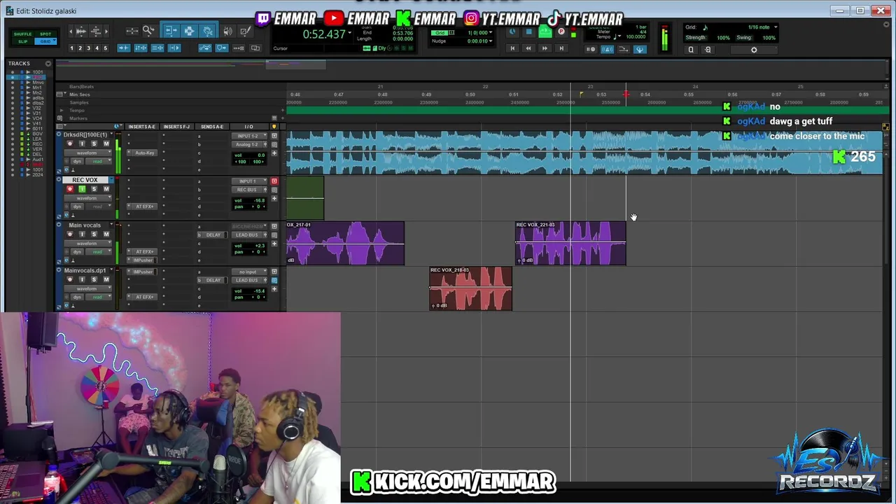
Task: Select zoom preset 1
Action: (x=71, y=48)
